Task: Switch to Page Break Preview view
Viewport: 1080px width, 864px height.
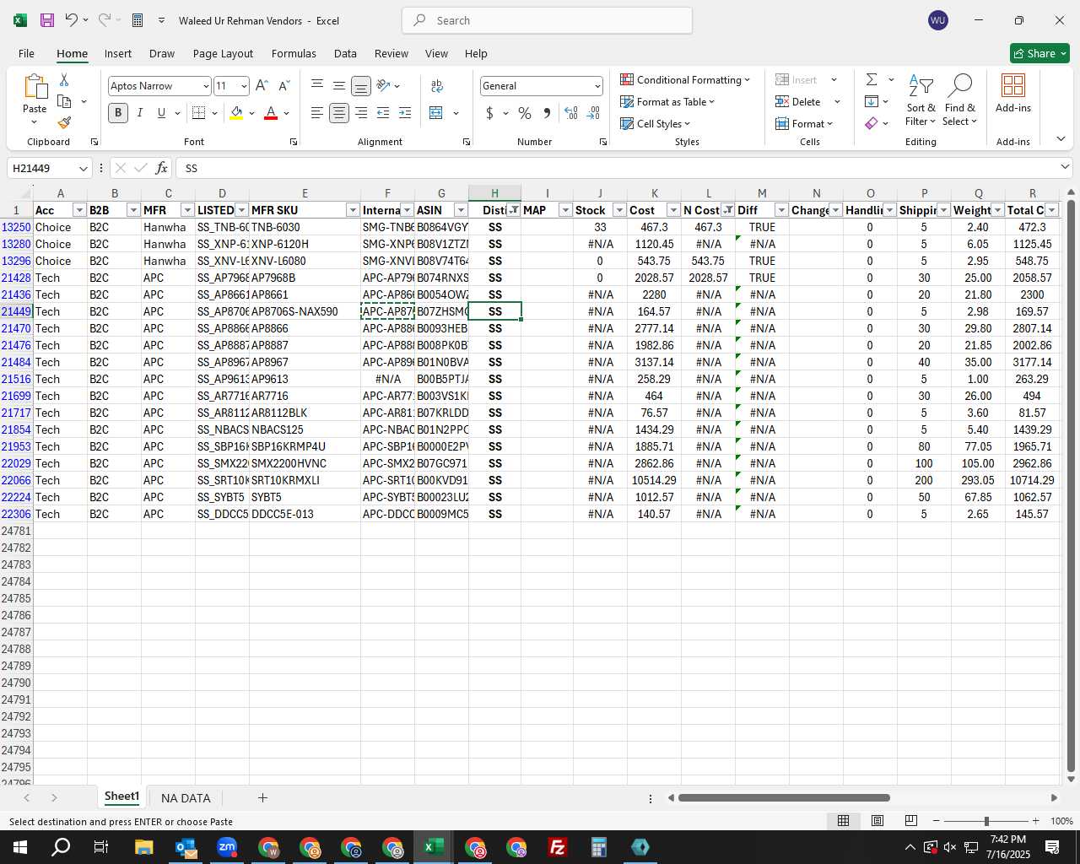Action: [910, 821]
